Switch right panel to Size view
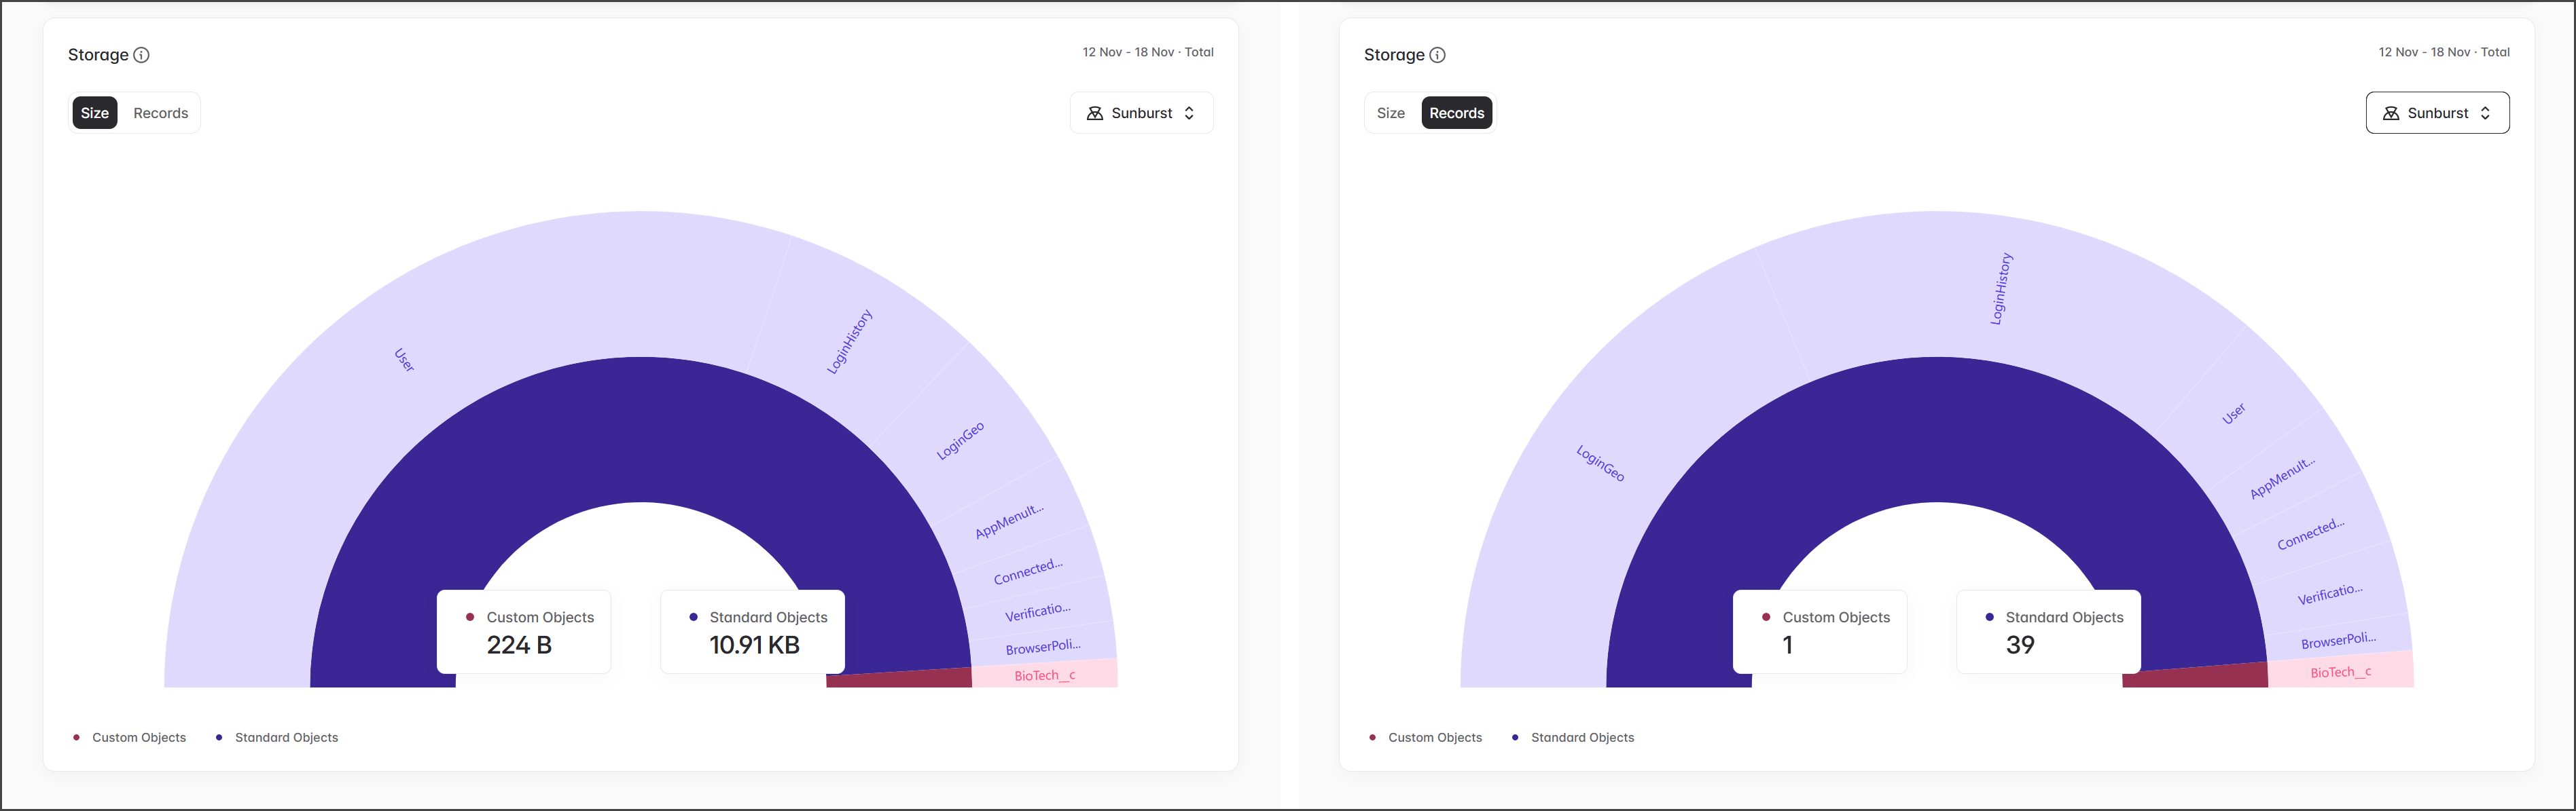The width and height of the screenshot is (2576, 811). click(x=1390, y=113)
